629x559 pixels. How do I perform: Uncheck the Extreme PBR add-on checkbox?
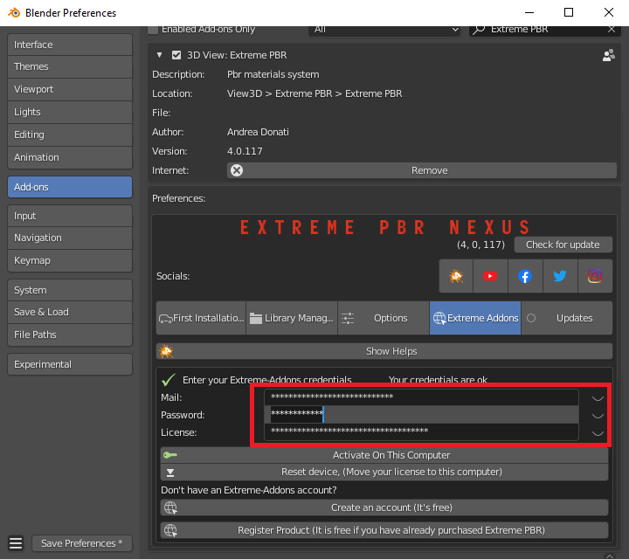(176, 55)
